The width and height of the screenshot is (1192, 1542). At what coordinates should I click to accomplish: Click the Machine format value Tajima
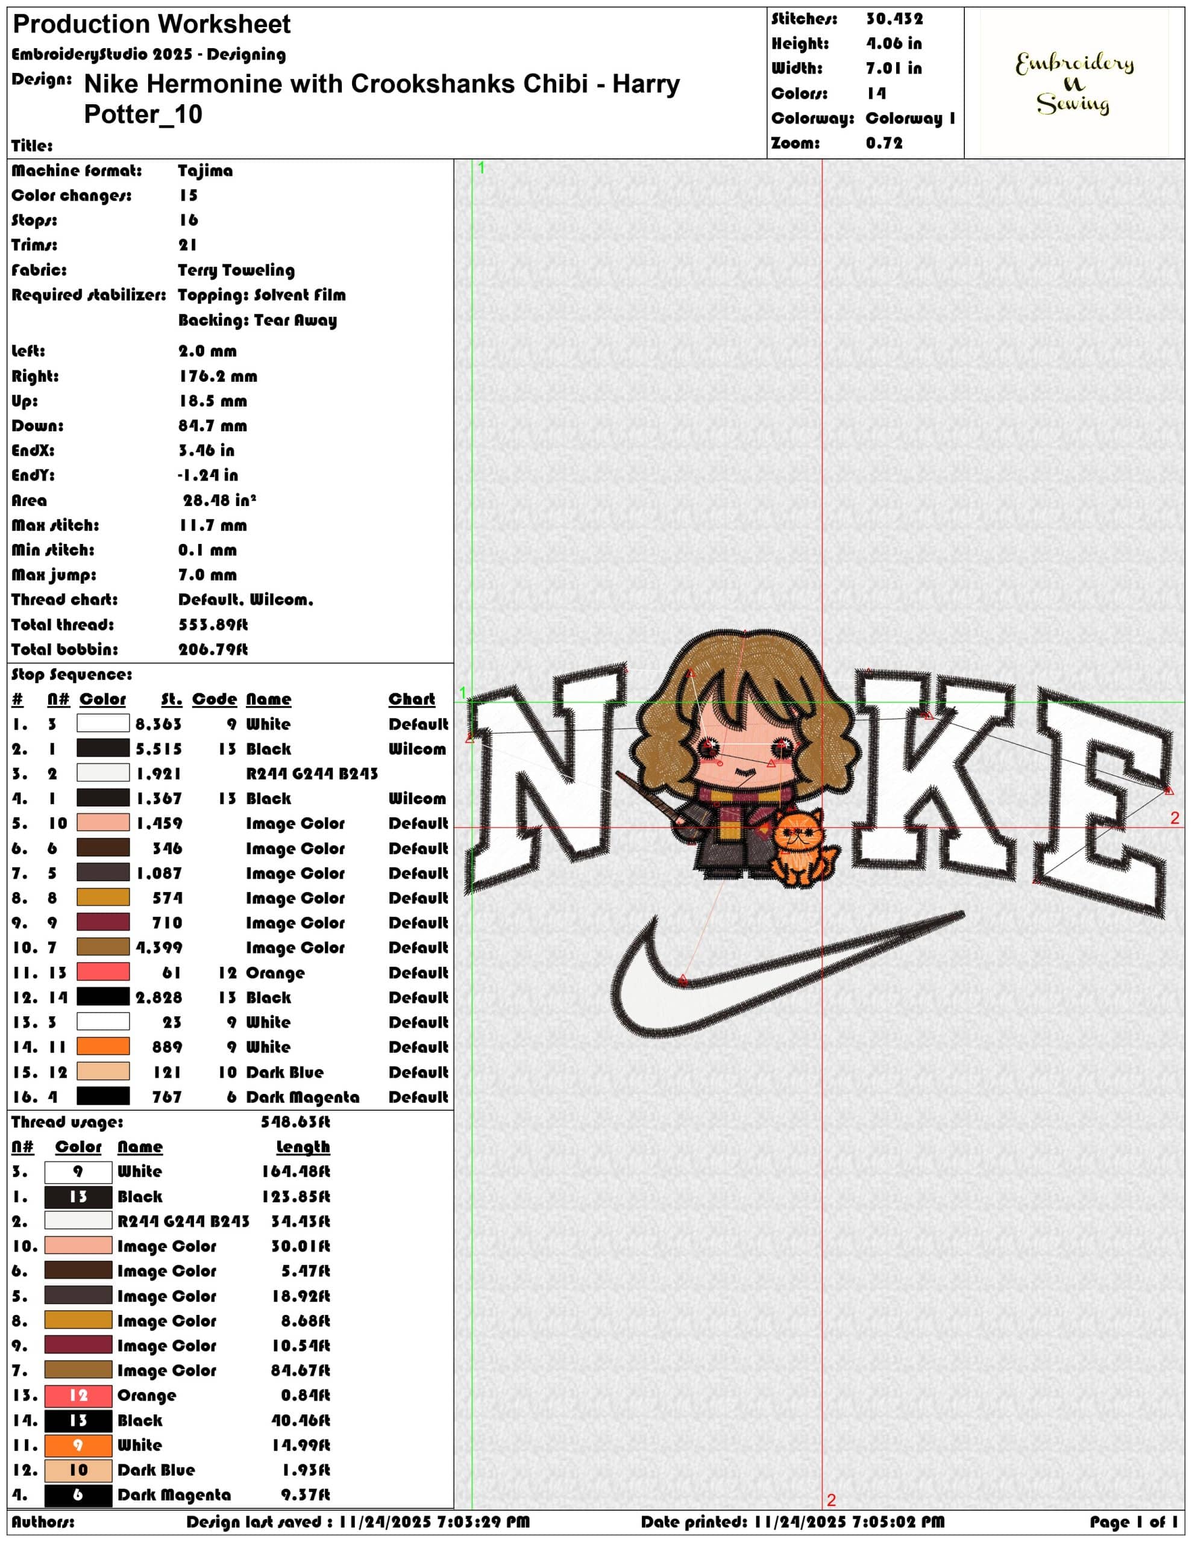(x=205, y=171)
